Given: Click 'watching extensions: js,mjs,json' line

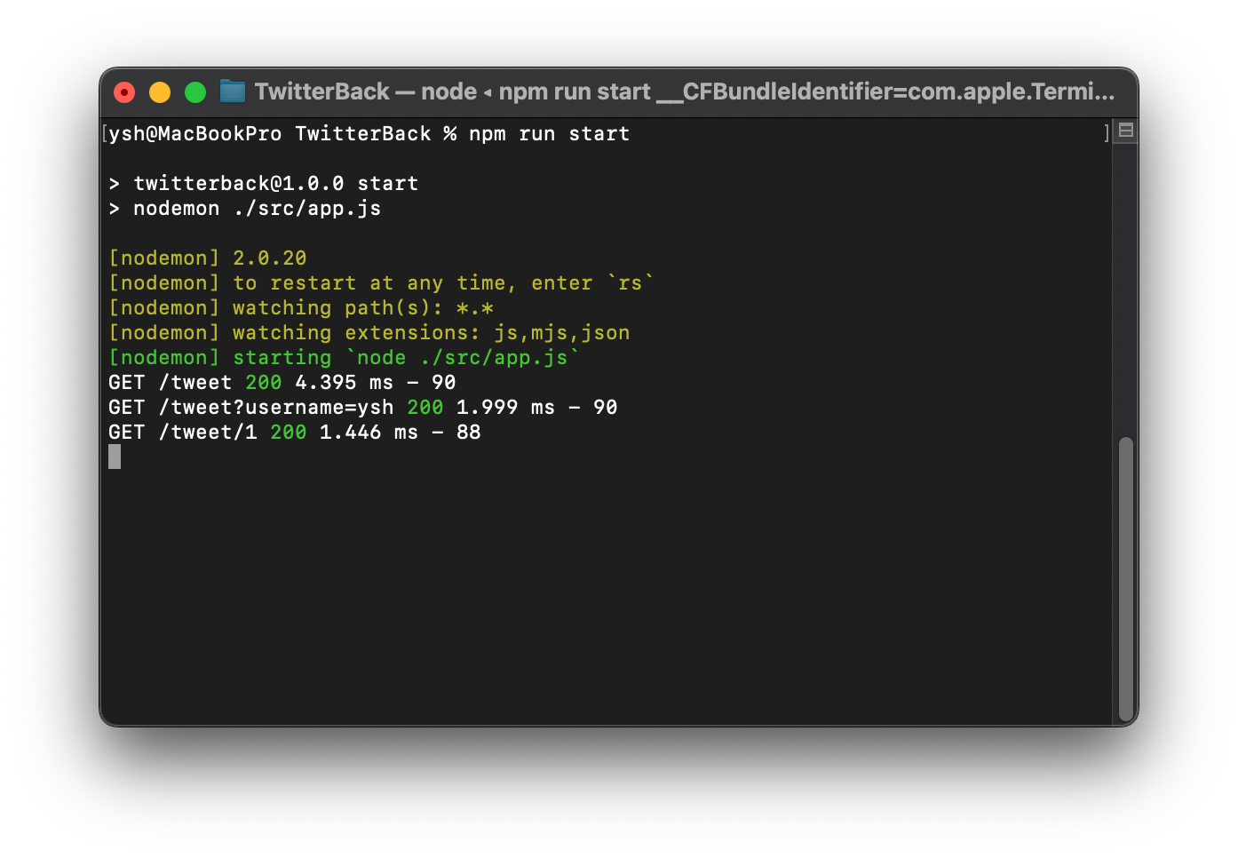Looking at the screenshot, I should coord(369,333).
